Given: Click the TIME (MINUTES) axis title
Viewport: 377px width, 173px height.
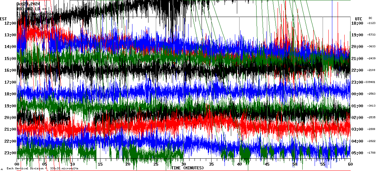Looking at the screenshot, I should coord(187,168).
